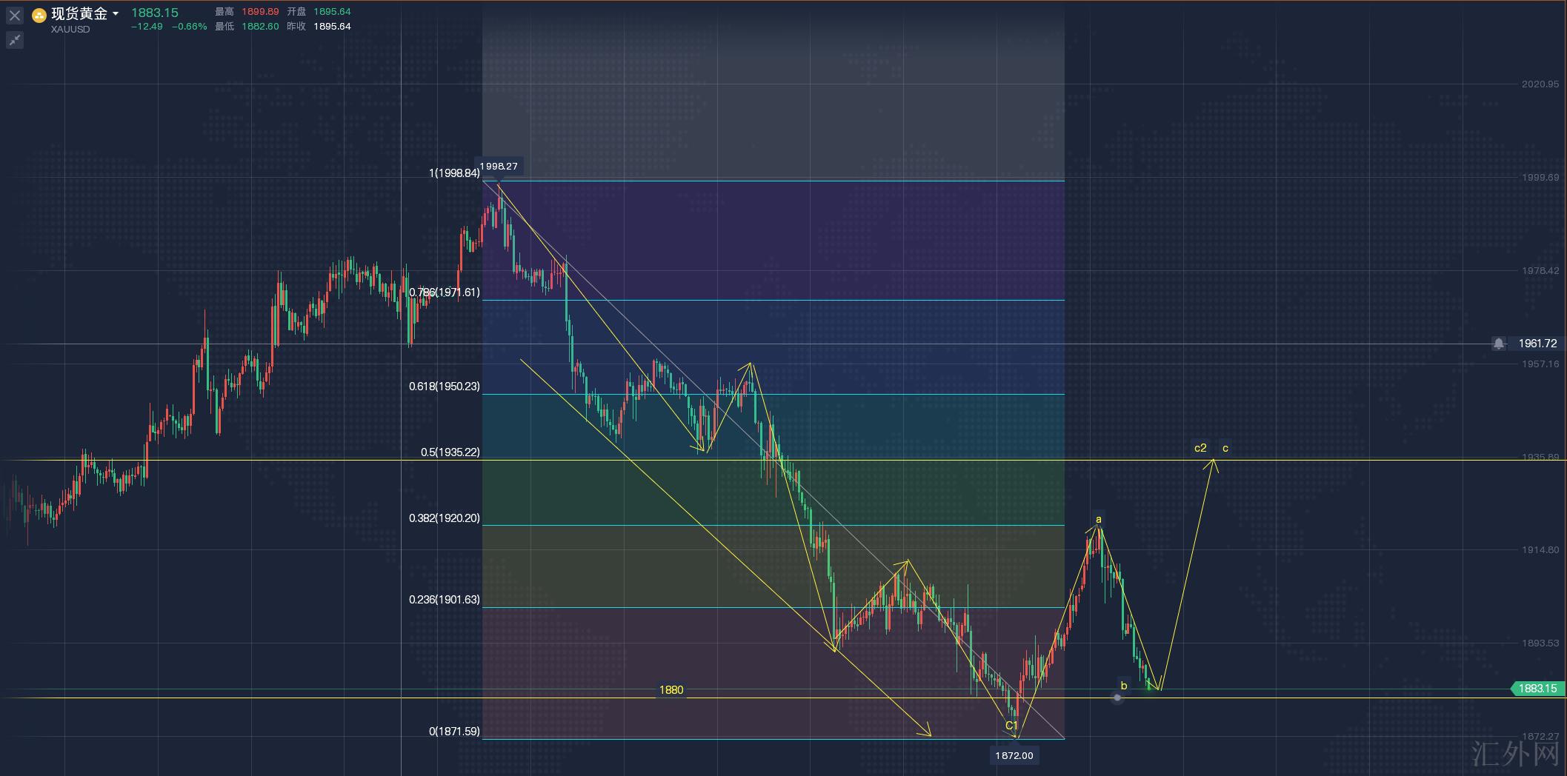This screenshot has width=1567, height=776.
Task: Click the XAUUSD ticker code
Action: [70, 30]
